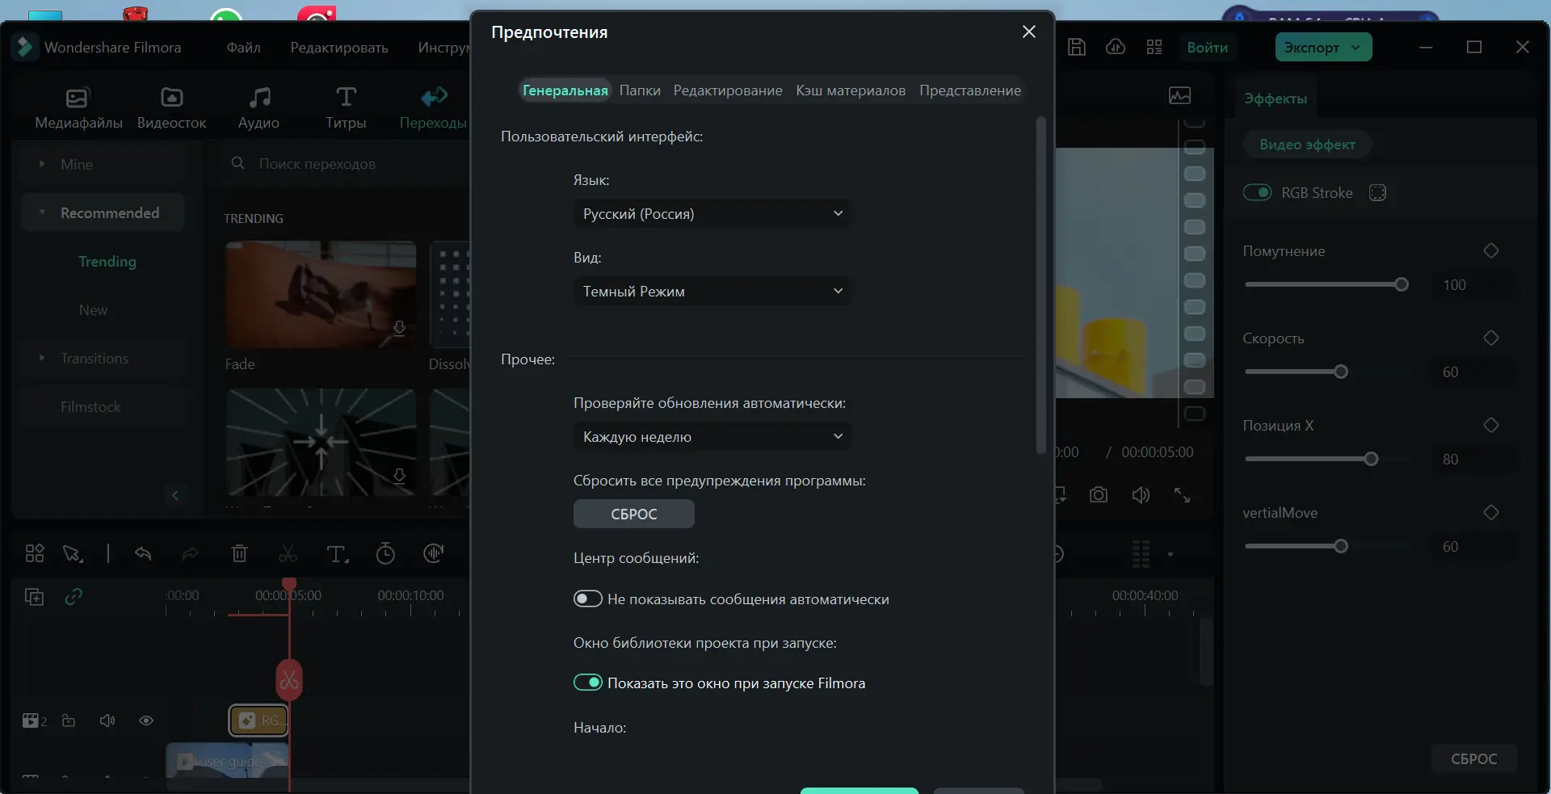Open the Аудио audio tab

click(258, 108)
